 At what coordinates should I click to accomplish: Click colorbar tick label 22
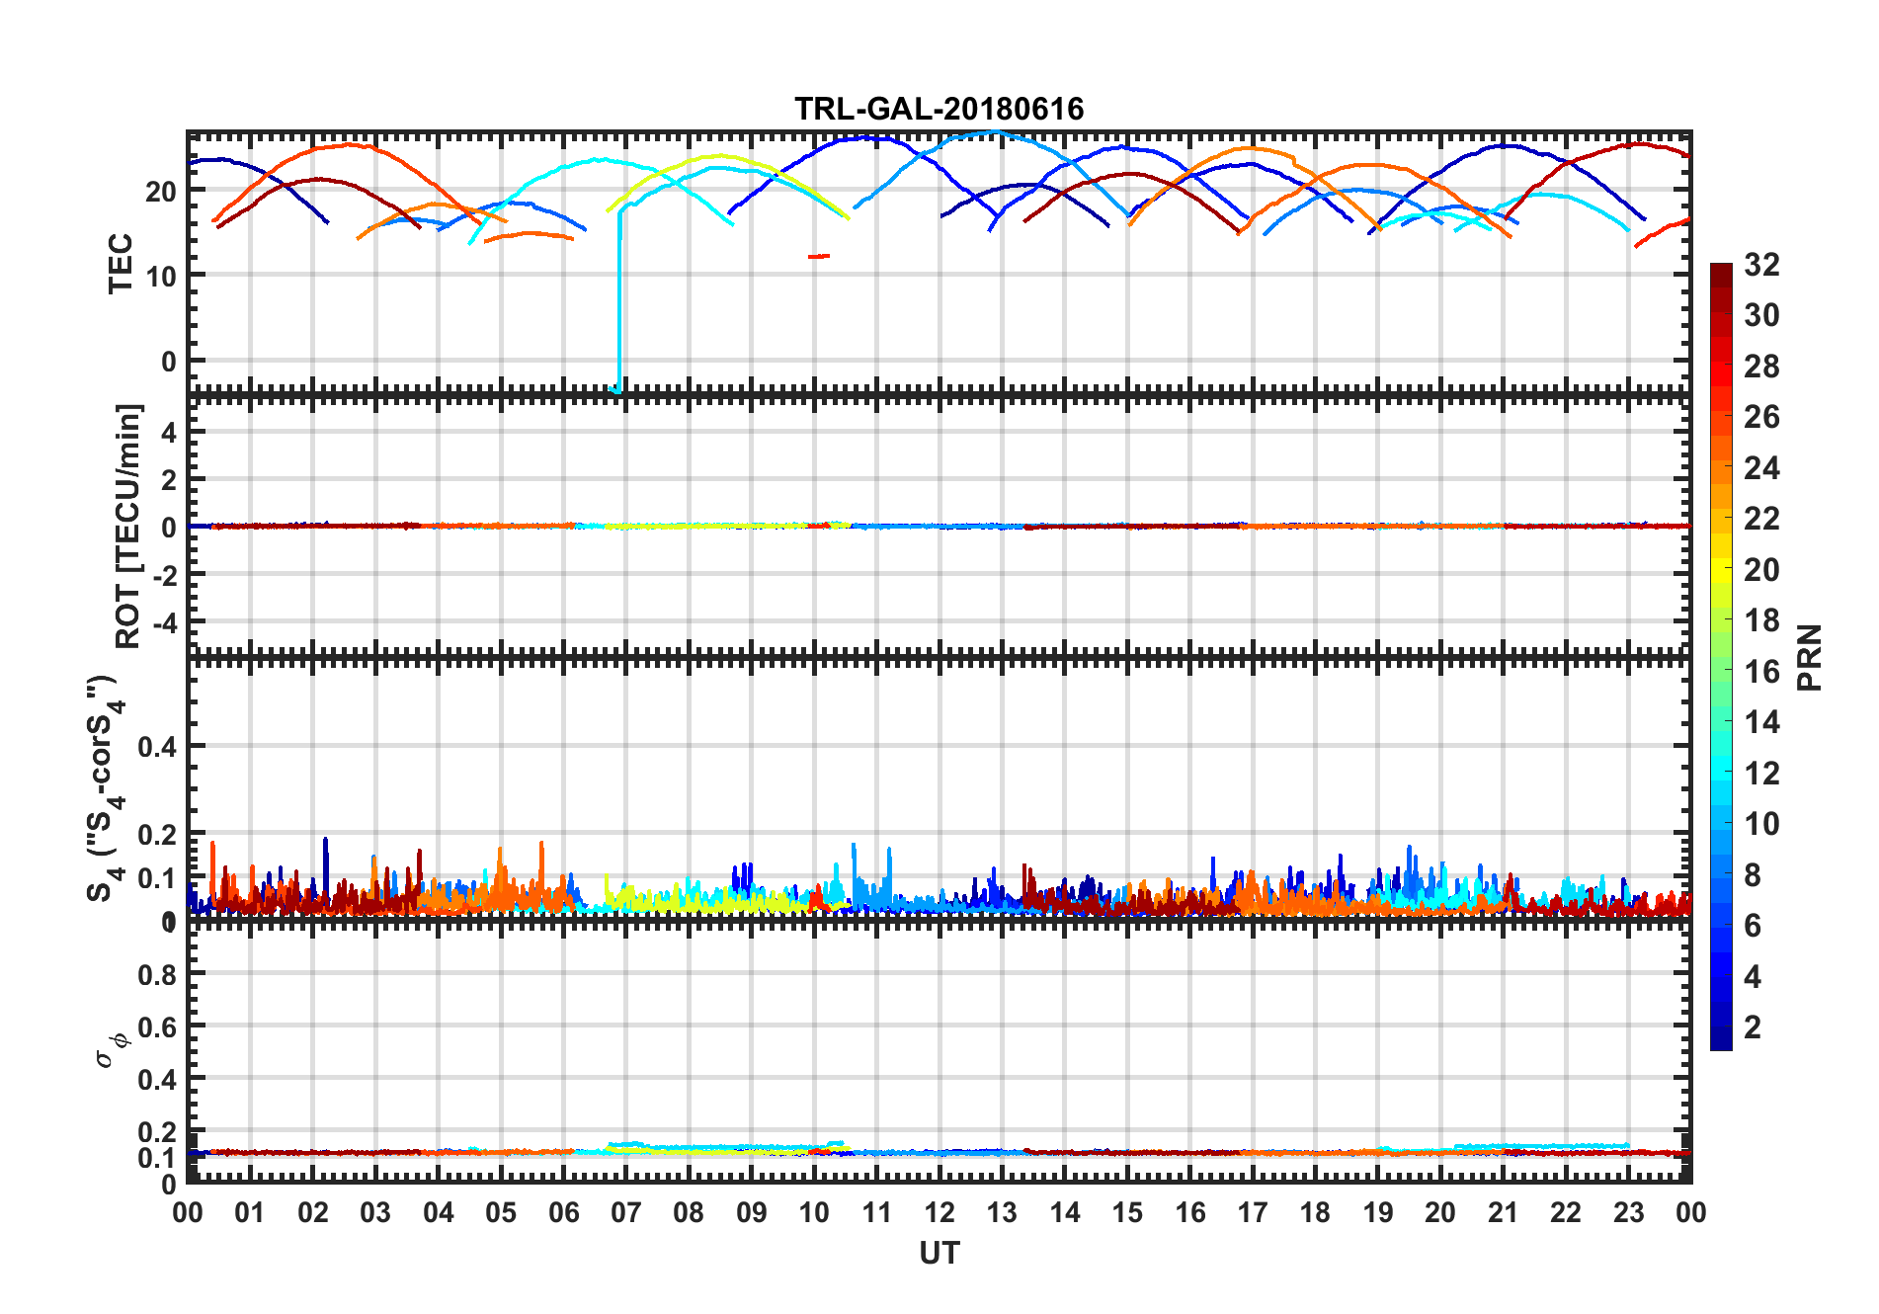[x=1761, y=519]
